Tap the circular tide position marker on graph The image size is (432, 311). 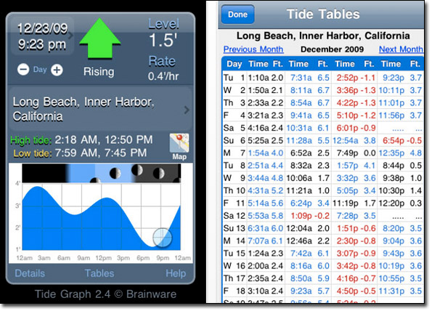coord(163,237)
